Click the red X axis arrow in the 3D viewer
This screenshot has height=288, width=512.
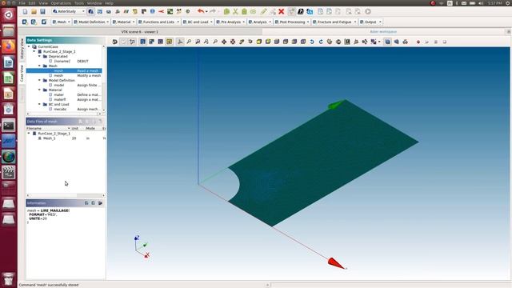pos(336,263)
